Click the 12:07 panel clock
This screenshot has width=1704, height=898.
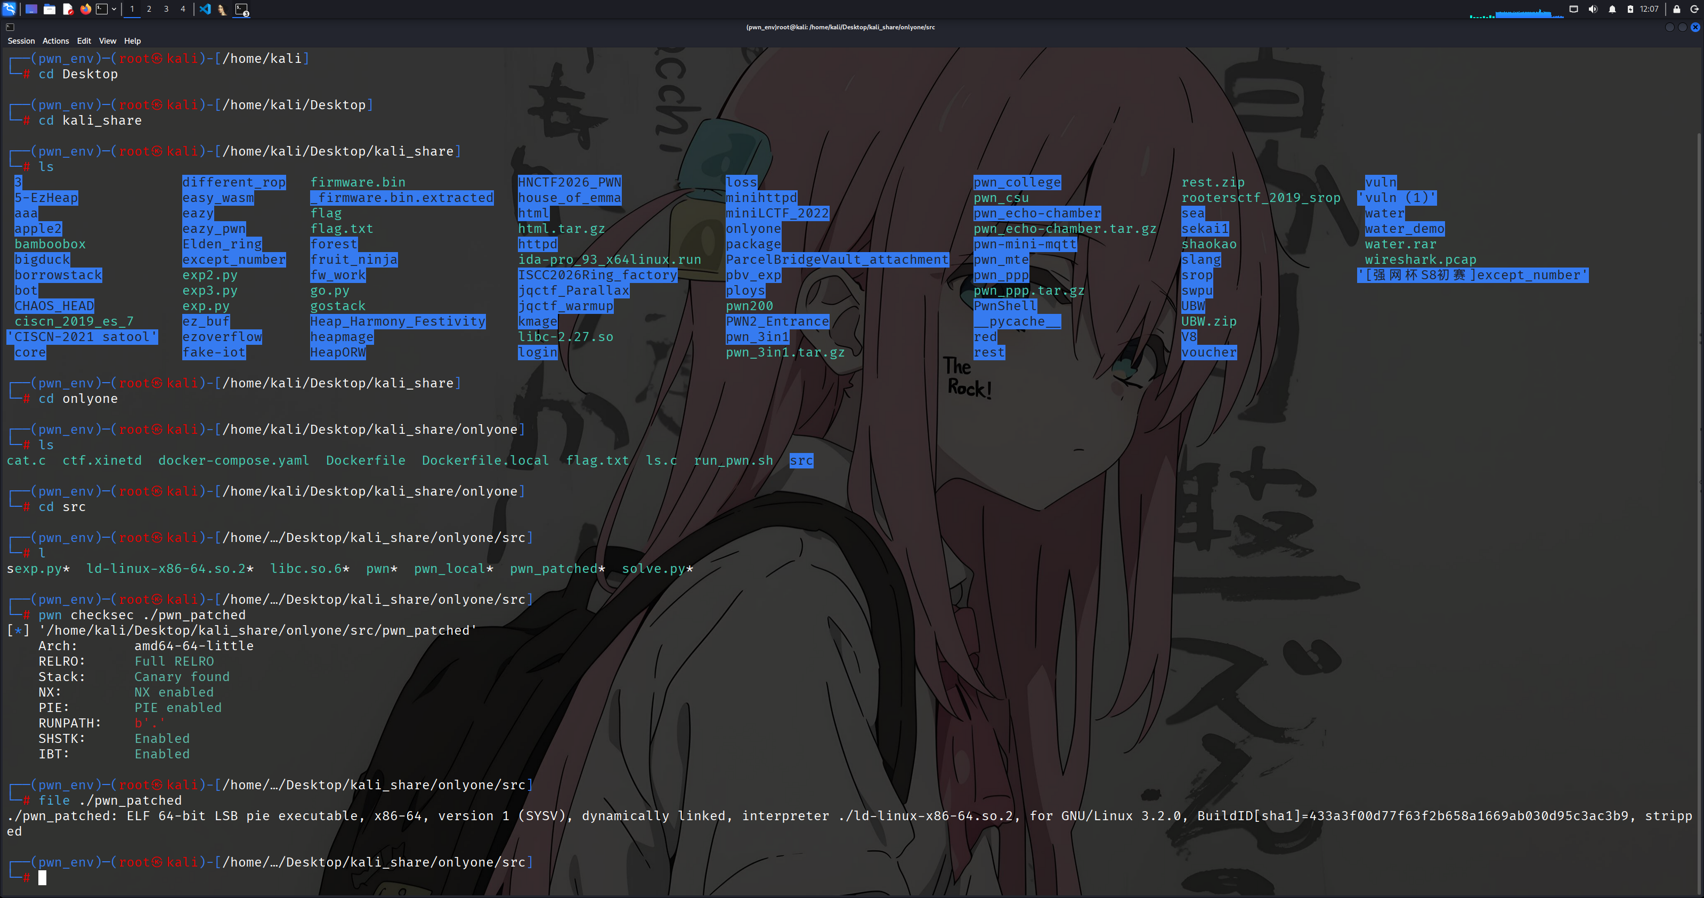point(1649,9)
